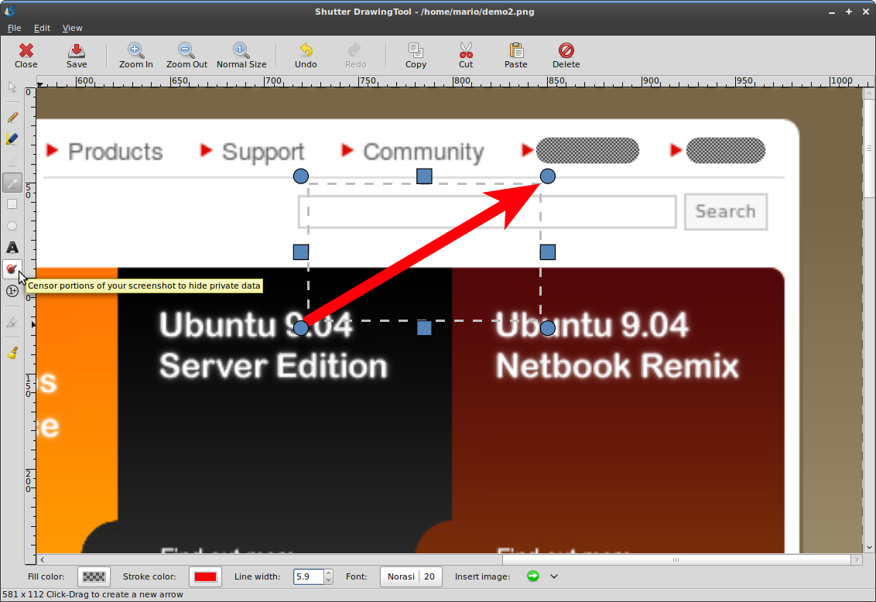Select the rectangle tool
The height and width of the screenshot is (602, 876).
click(12, 204)
